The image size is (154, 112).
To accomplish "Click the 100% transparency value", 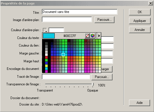I will [x=102, y=85].
